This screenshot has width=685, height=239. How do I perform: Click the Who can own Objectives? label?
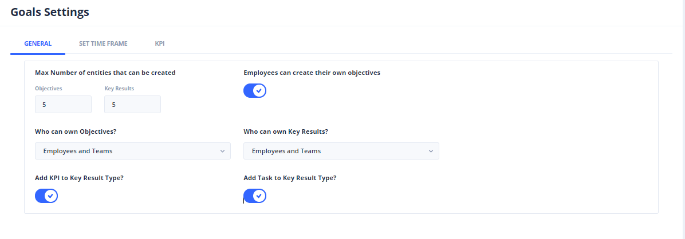coord(76,132)
